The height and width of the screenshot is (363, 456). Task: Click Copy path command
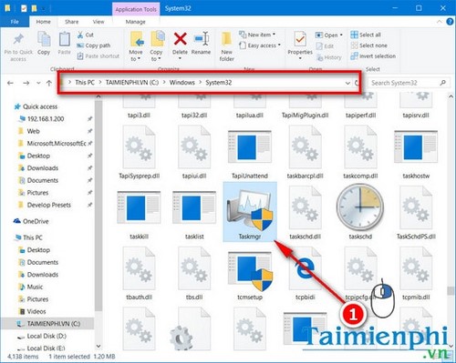[93, 45]
